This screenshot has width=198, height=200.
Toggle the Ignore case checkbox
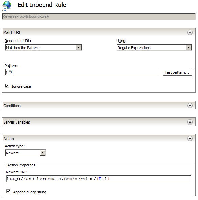point(7,86)
